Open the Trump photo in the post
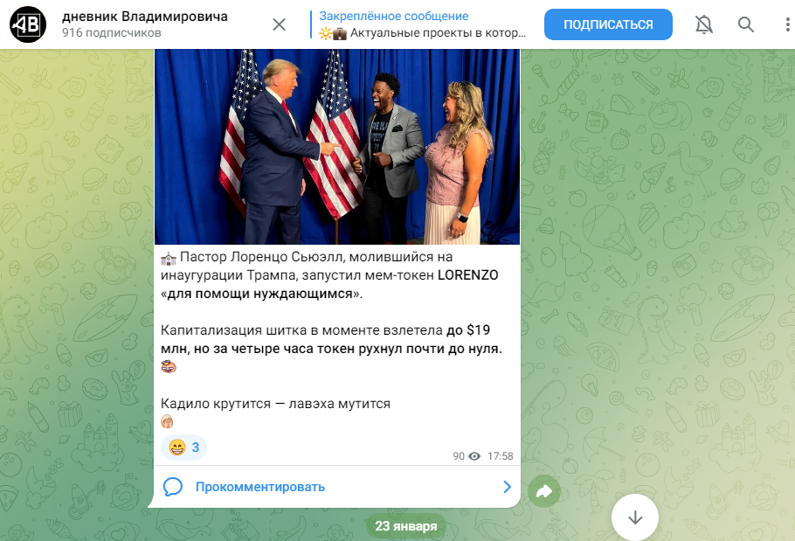The image size is (795, 541). tap(337, 147)
